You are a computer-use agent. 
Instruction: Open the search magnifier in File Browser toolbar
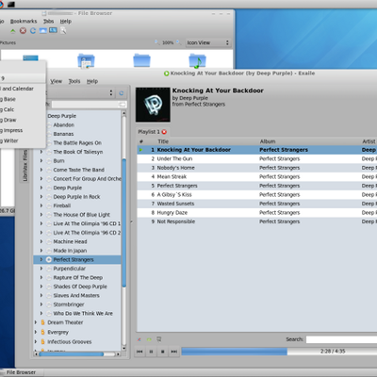63,30
